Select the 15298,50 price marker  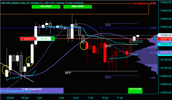point(165,35)
